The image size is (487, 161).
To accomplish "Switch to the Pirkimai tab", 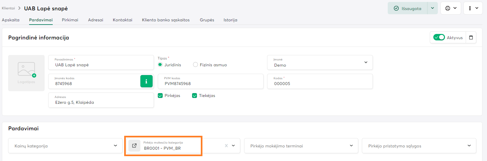I will (70, 20).
